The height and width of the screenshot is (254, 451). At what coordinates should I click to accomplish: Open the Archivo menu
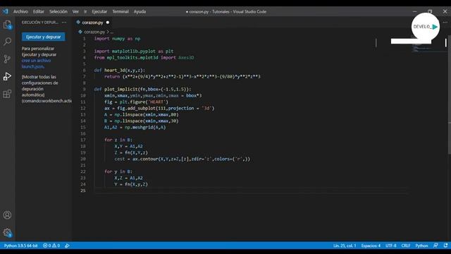tap(20, 11)
